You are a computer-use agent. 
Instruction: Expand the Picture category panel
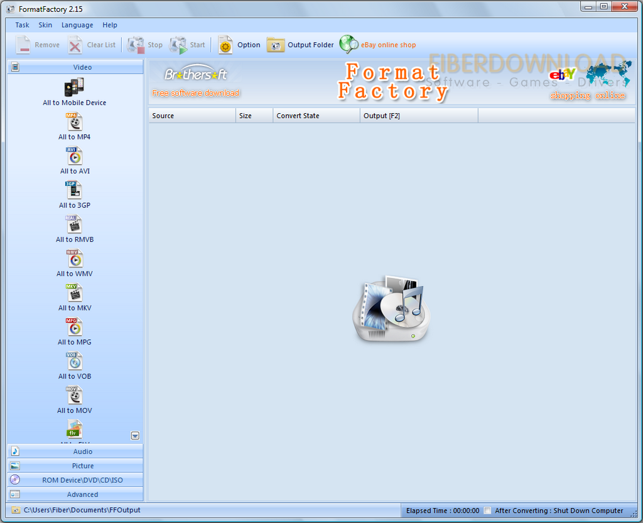(x=75, y=466)
